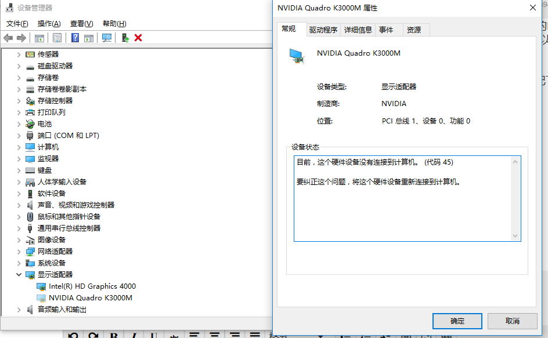Image resolution: width=548 pixels, height=338 pixels.
Task: Expand the 监视器 tree node
Action: [x=19, y=159]
